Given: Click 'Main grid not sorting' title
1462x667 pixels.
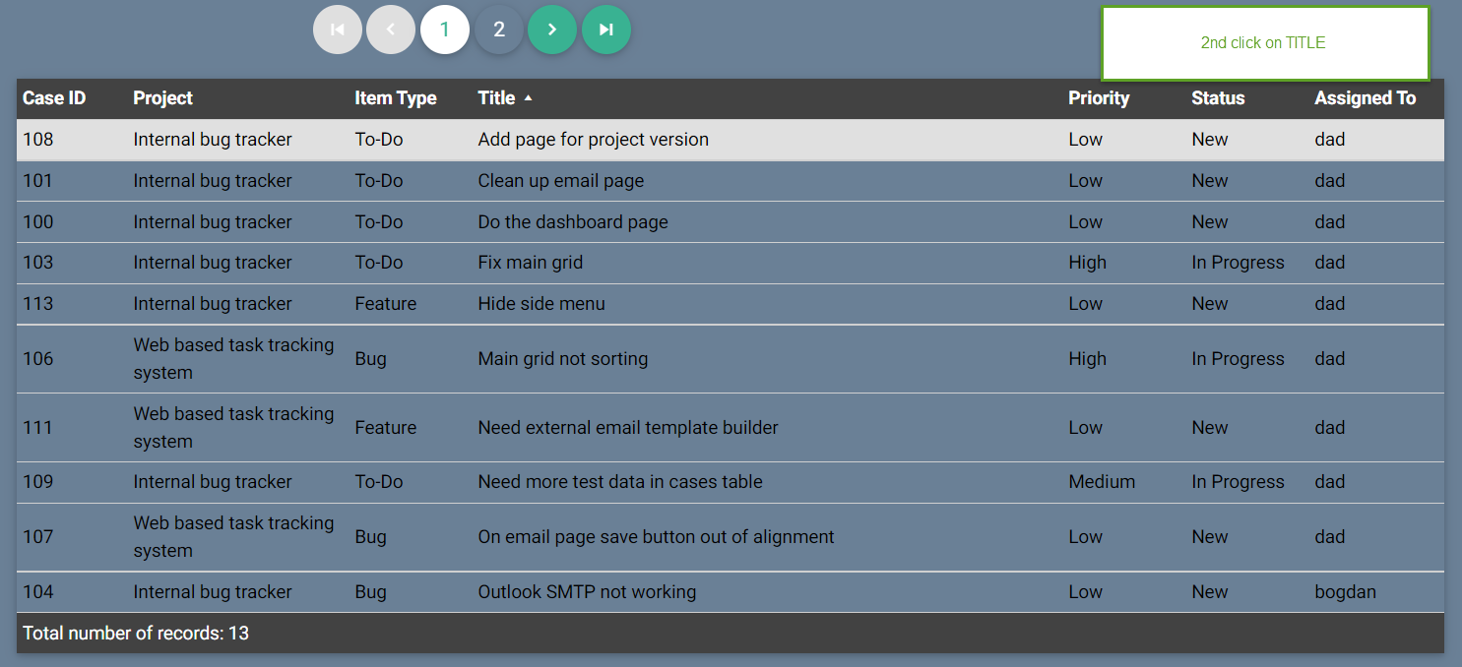Looking at the screenshot, I should pyautogui.click(x=563, y=359).
